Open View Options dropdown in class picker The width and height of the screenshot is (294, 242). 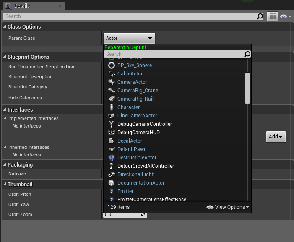(228, 207)
